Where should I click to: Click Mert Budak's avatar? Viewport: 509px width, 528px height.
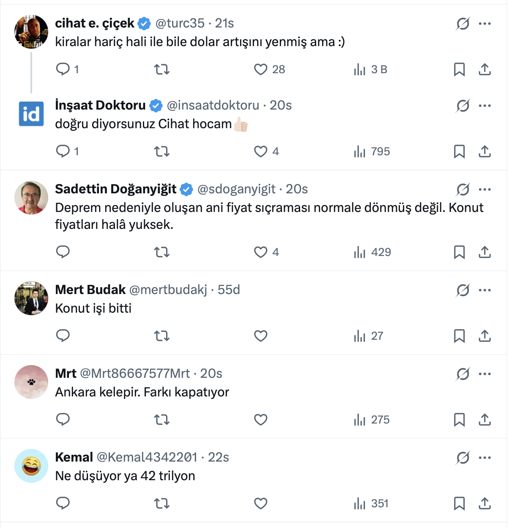point(31,298)
